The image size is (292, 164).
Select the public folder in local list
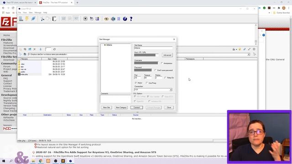point(23,72)
